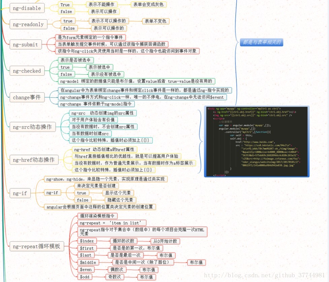Click 隐藏这个元素 node

coord(120,200)
